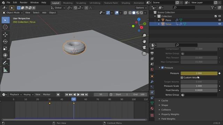Switch perspective/orthographic grid icon

coord(144,53)
